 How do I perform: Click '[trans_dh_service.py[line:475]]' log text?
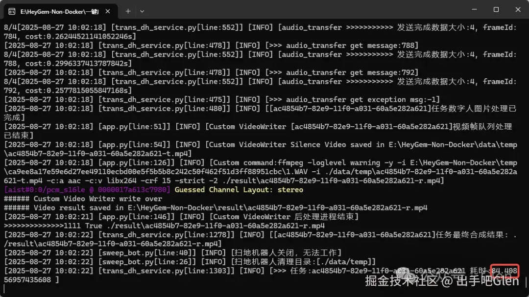point(164,99)
